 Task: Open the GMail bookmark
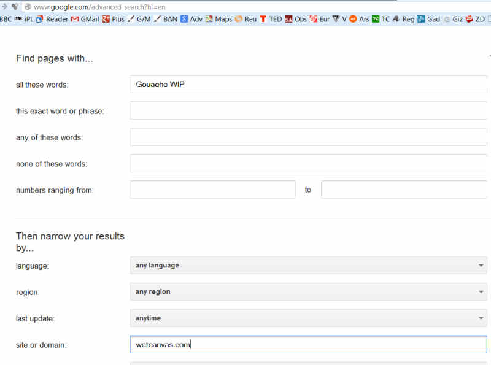85,20
